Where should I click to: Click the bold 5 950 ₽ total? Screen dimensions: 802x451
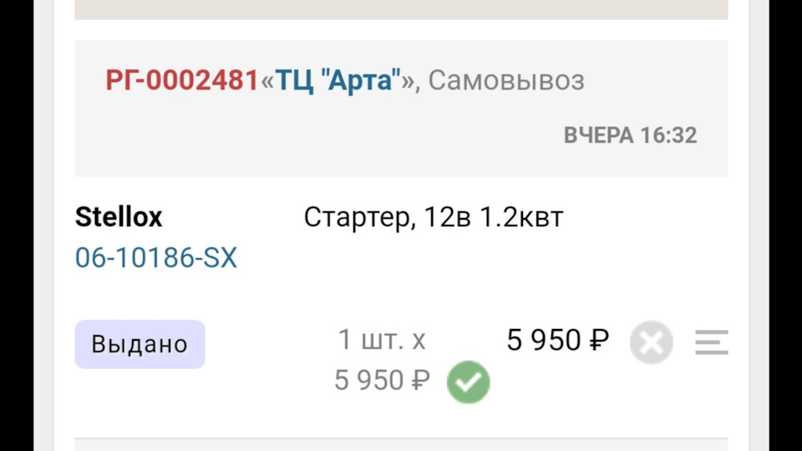(558, 341)
